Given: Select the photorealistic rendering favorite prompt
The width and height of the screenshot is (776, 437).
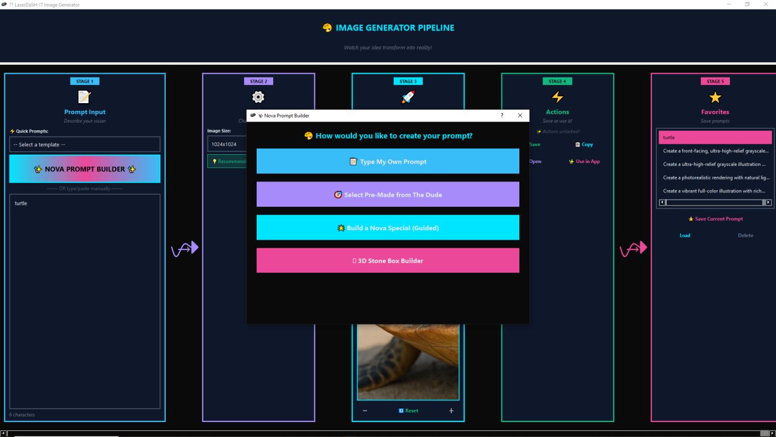Looking at the screenshot, I should click(715, 177).
